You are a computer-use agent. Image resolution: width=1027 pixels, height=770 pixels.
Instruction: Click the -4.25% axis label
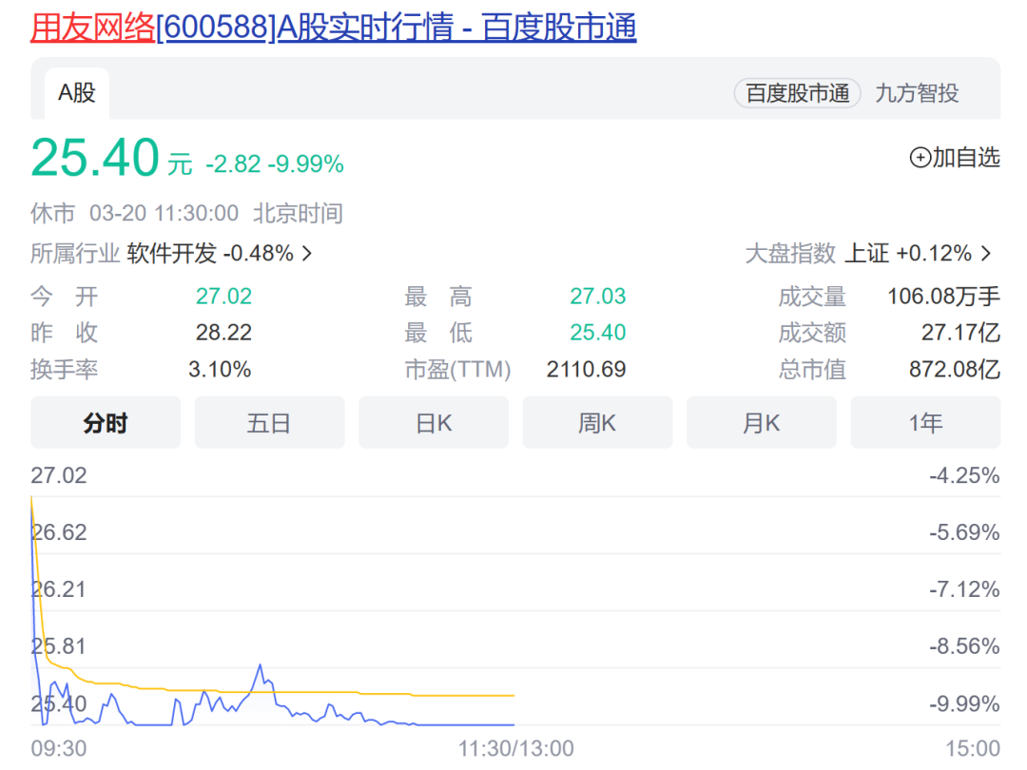(x=964, y=475)
